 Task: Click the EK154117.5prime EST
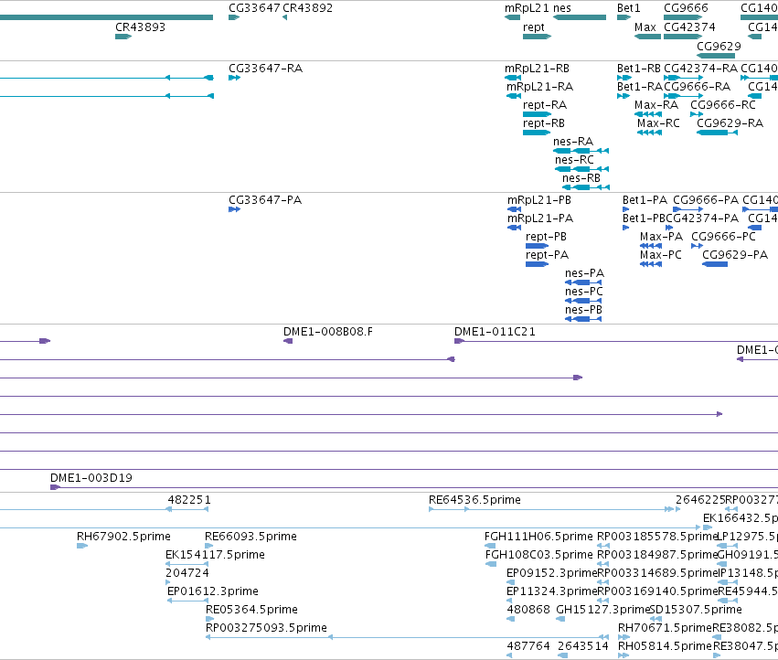(216, 554)
